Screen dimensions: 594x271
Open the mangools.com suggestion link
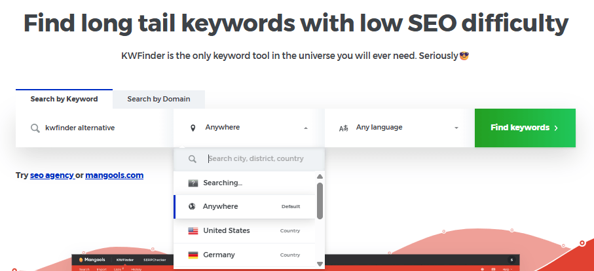115,175
